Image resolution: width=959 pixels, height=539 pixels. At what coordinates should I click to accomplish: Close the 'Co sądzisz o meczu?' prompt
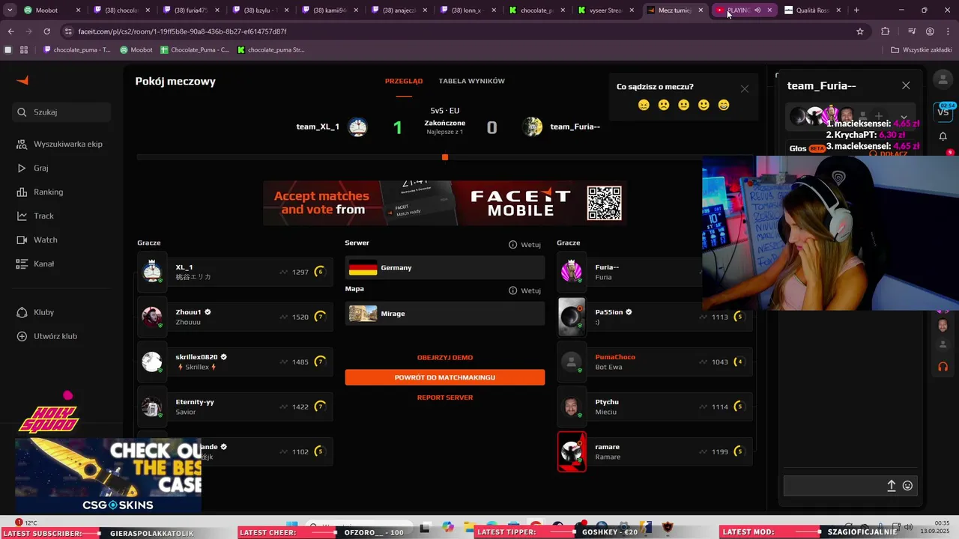click(x=744, y=88)
